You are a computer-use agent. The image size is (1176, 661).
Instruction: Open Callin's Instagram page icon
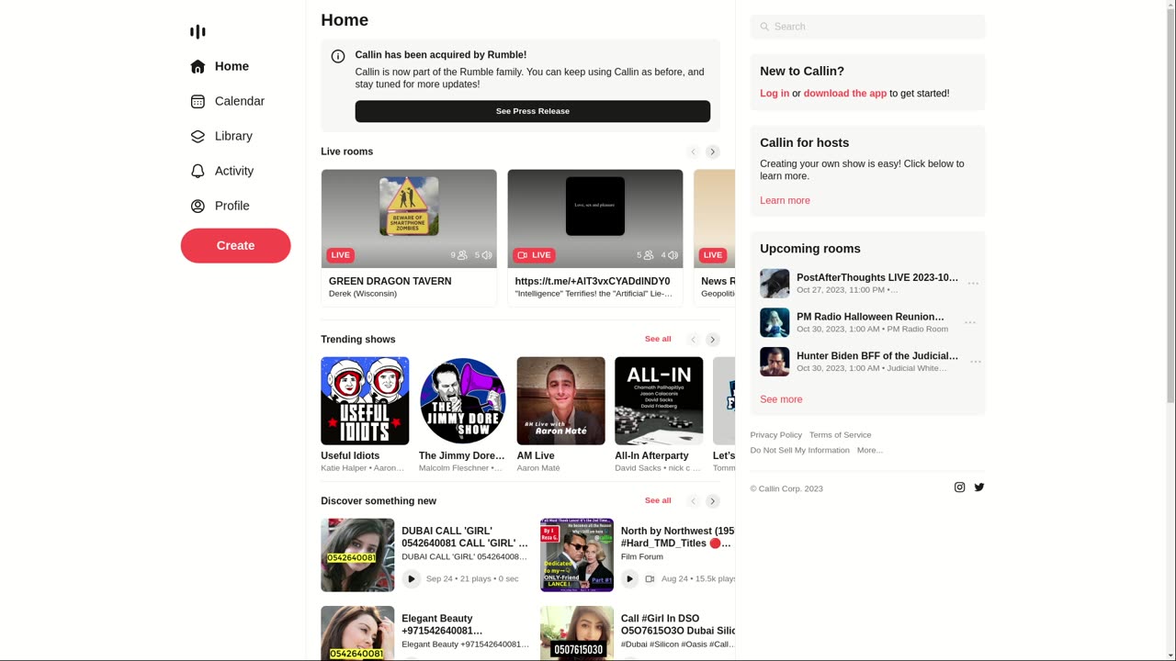(960, 487)
